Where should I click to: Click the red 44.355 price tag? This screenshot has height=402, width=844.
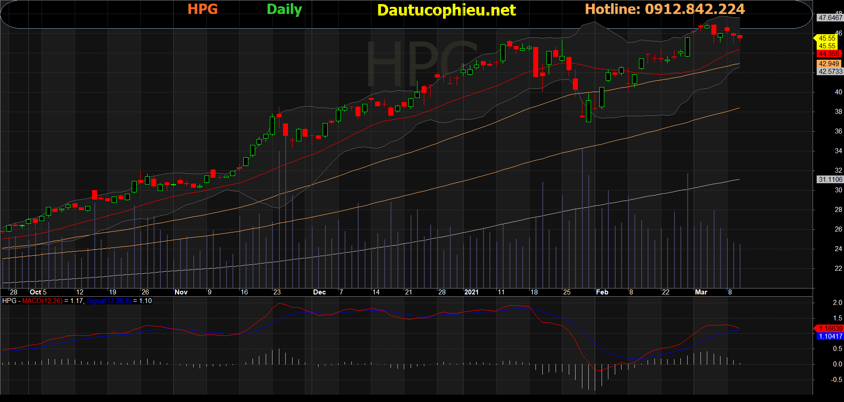829,54
